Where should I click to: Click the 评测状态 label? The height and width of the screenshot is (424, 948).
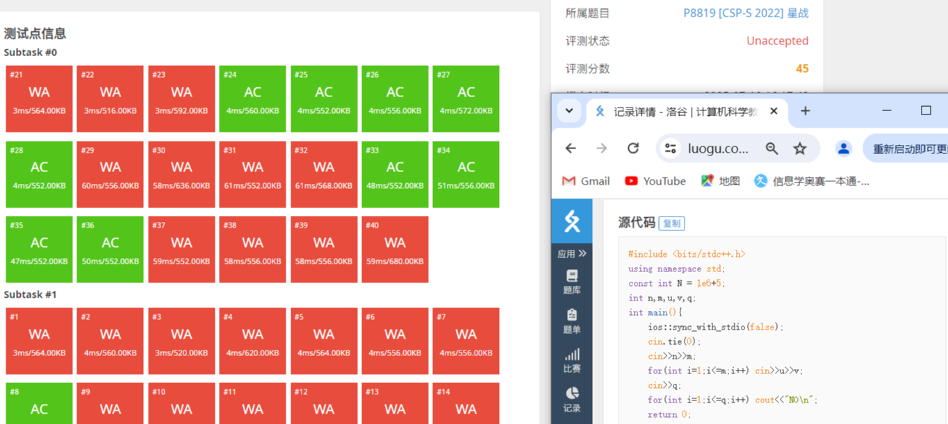[x=587, y=41]
